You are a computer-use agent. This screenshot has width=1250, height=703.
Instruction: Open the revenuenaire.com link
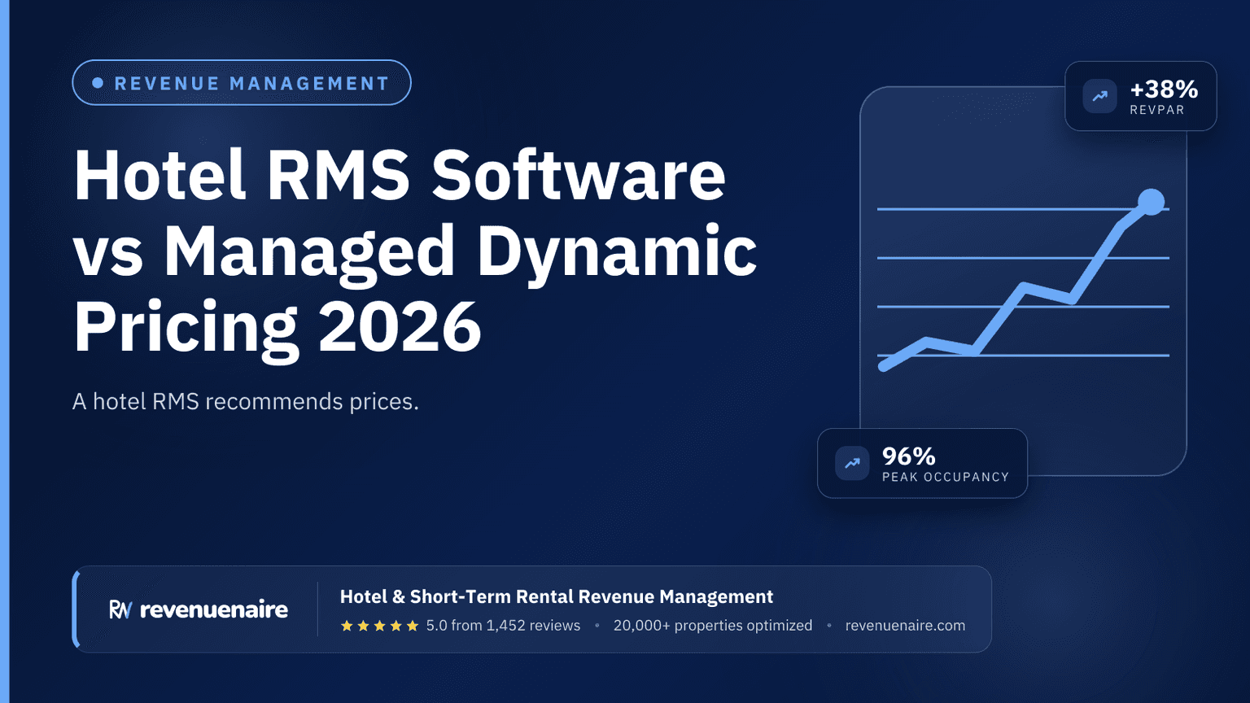pos(905,626)
